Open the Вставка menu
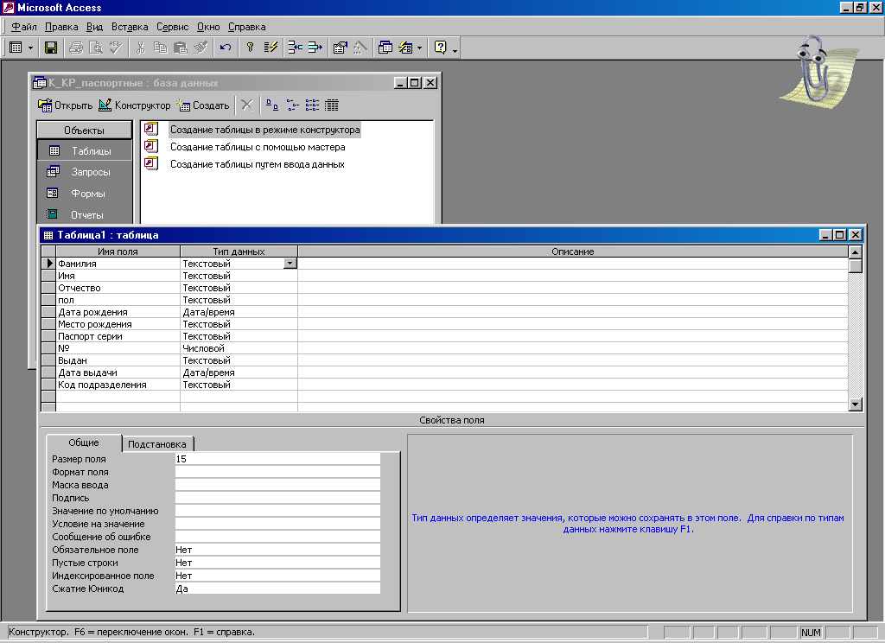Screen dimensions: 885x643 (x=130, y=27)
